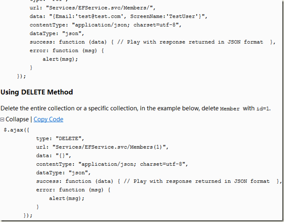The height and width of the screenshot is (222, 284).
Task: Click the first contentType line above the heading
Action: coord(104,25)
